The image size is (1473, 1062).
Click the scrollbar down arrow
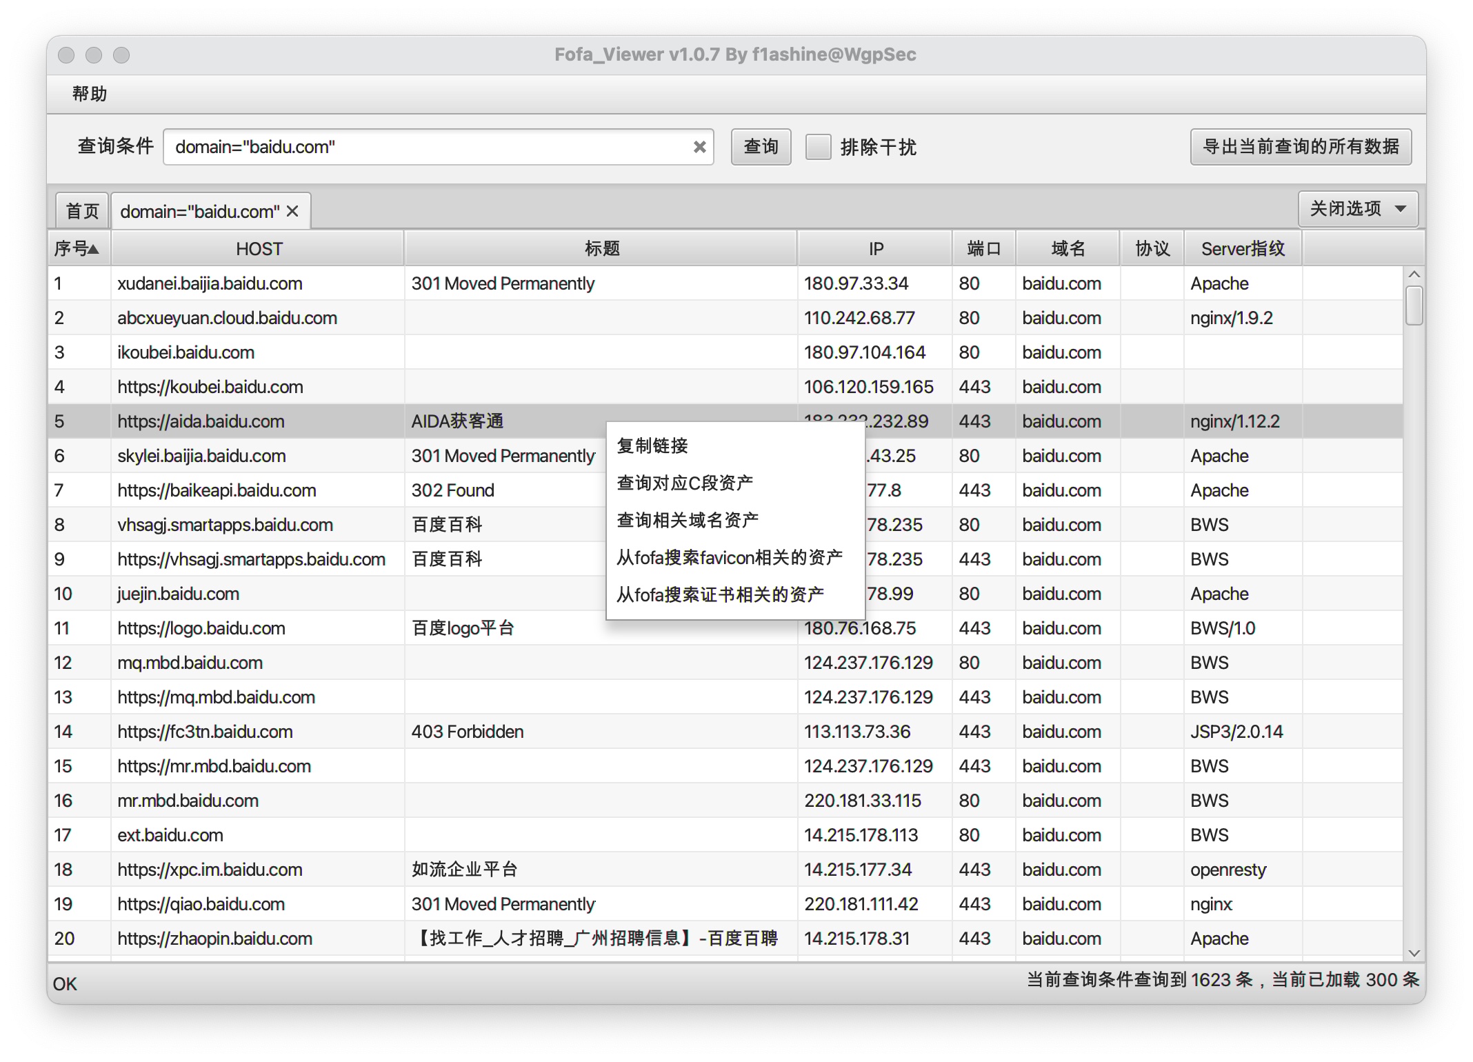pyautogui.click(x=1414, y=953)
